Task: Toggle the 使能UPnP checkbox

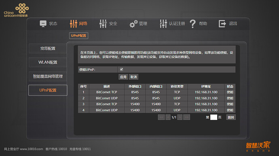Action: point(121,69)
